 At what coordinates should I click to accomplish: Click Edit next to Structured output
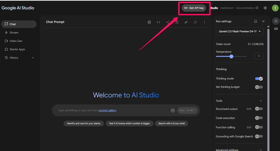[249, 109]
